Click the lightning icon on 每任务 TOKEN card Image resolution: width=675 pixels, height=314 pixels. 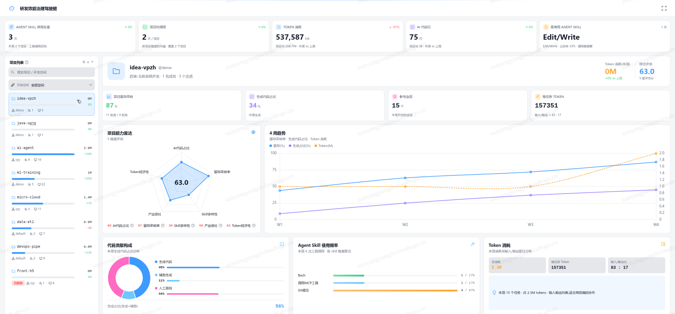coord(538,97)
